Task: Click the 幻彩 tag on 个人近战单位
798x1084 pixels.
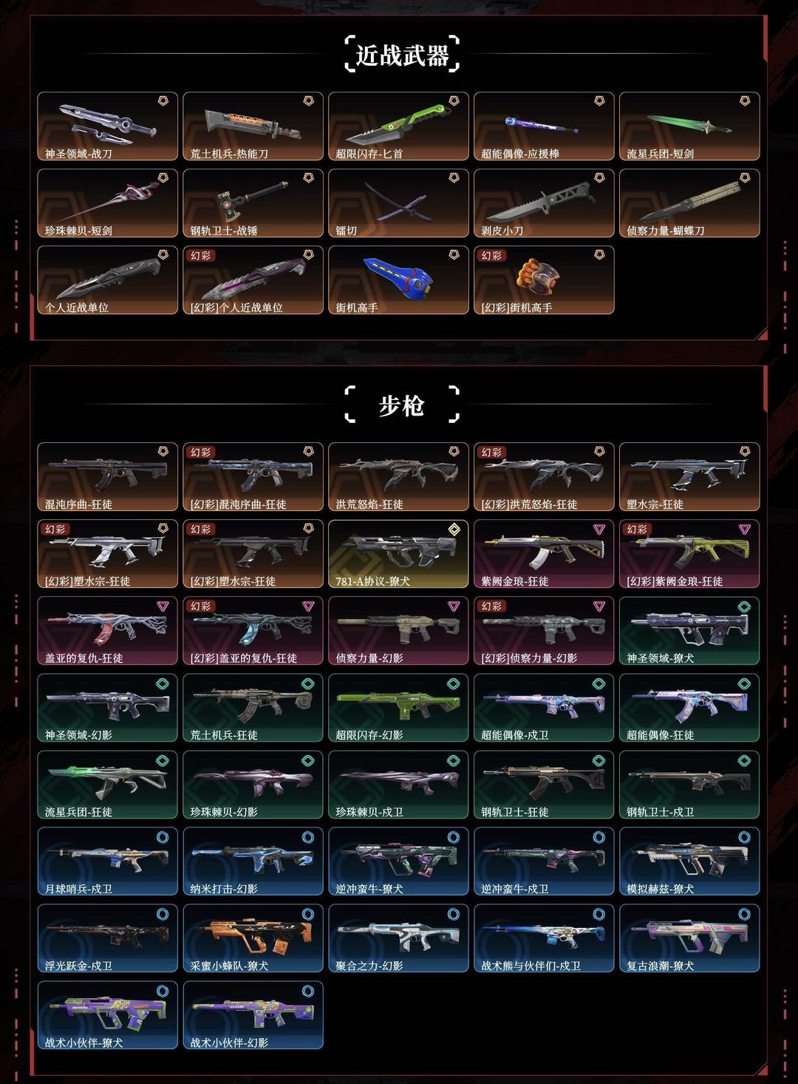Action: 201,256
